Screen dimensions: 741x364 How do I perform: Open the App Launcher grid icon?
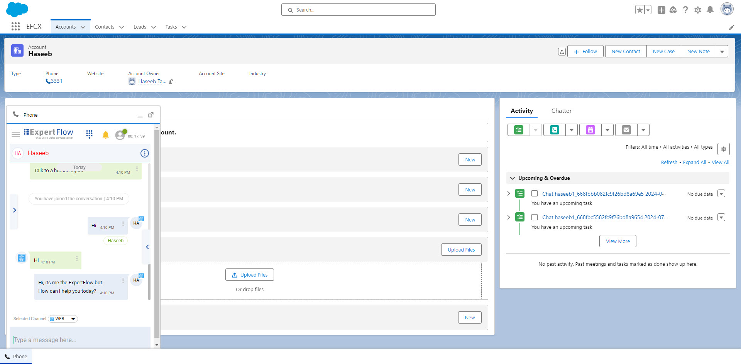click(15, 27)
